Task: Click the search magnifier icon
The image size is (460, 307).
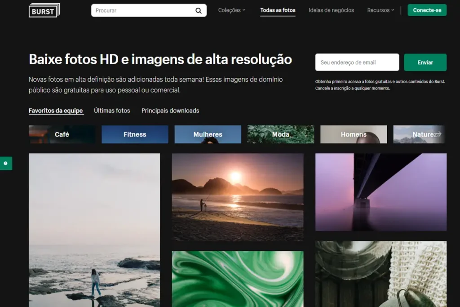Action: click(x=199, y=11)
